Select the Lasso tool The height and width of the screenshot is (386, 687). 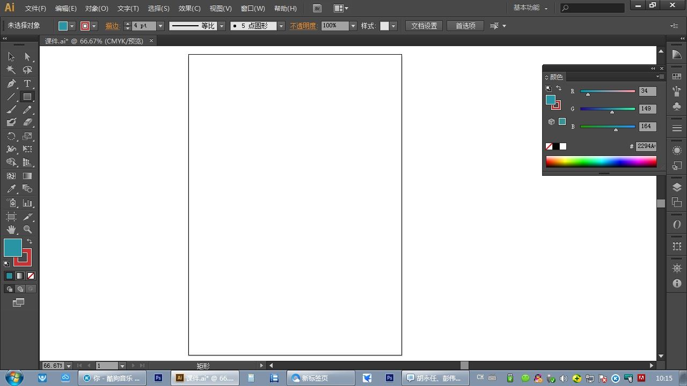(27, 70)
